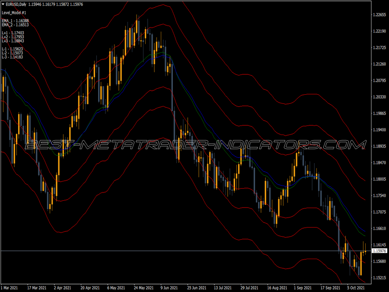Viewport: 389px width, 292px height.
Task: Select the L+1 - 1.17403 level label
Action: pyautogui.click(x=13, y=33)
